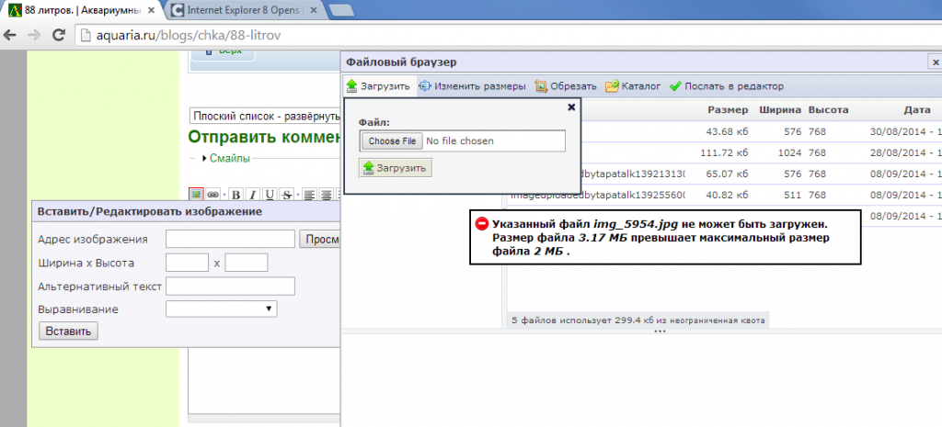Click the Отправить комментарий heading
Image resolution: width=942 pixels, height=427 pixels.
264,137
